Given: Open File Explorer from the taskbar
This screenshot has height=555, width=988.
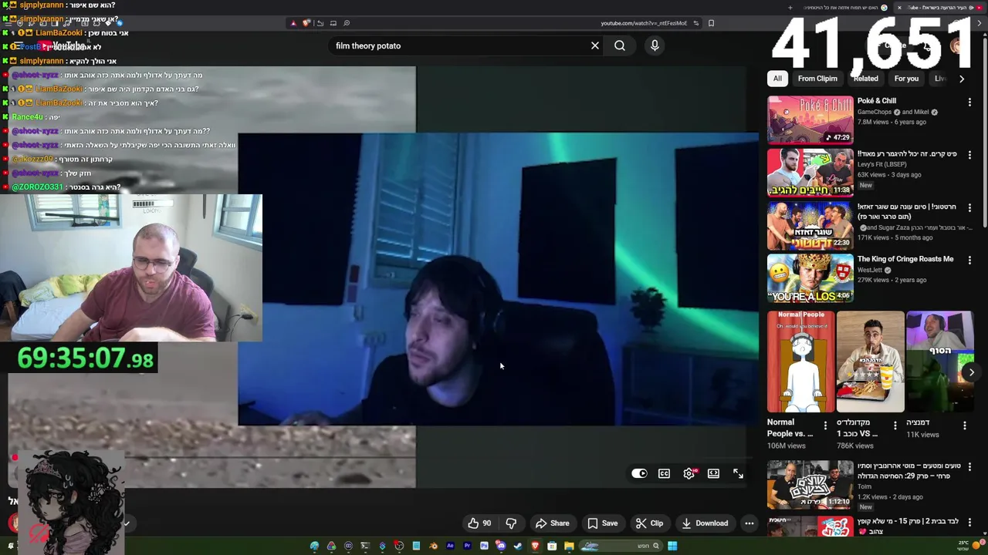Looking at the screenshot, I should click(569, 547).
